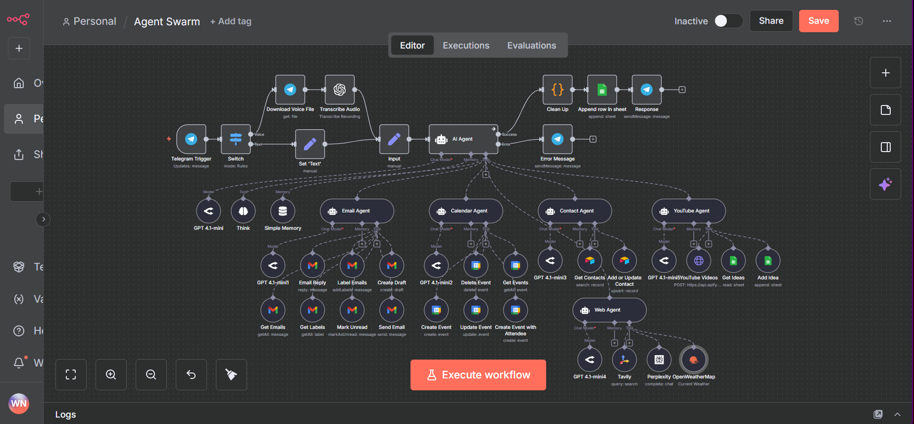Open the Create Event calendar node
Viewport: 914px width, 424px height.
[436, 310]
